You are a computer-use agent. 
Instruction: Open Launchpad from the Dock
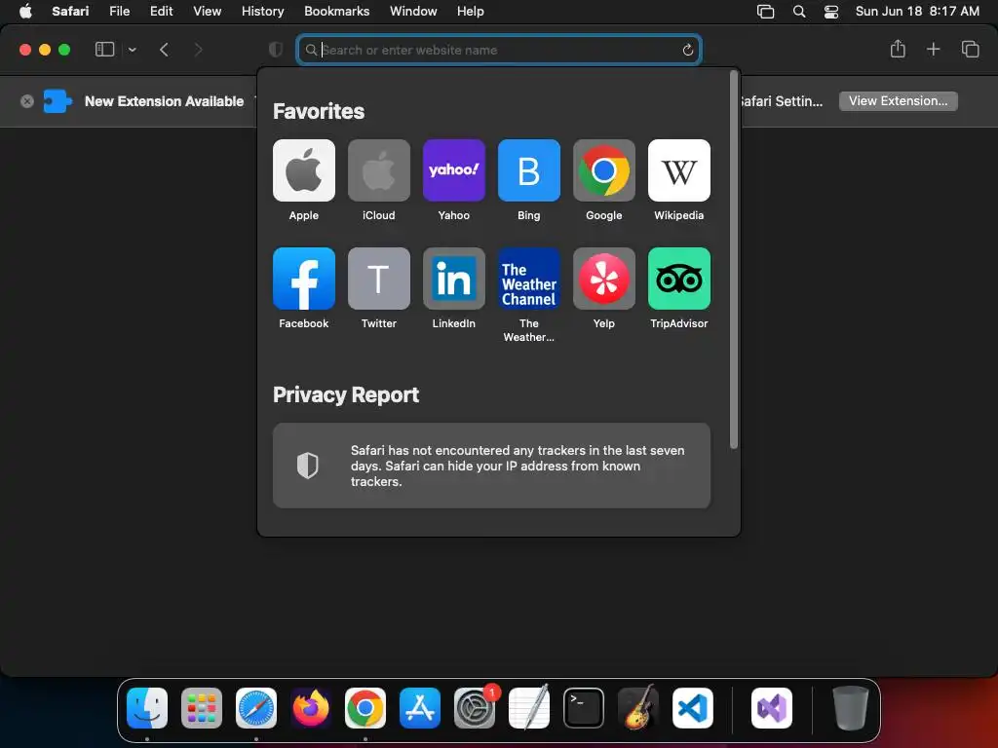pyautogui.click(x=202, y=708)
